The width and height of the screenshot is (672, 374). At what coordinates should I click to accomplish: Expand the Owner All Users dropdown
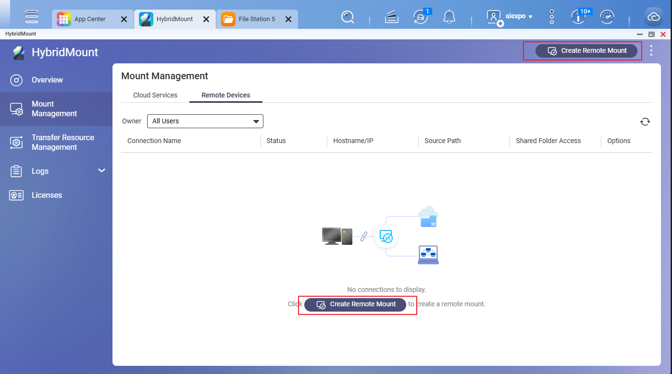(205, 121)
